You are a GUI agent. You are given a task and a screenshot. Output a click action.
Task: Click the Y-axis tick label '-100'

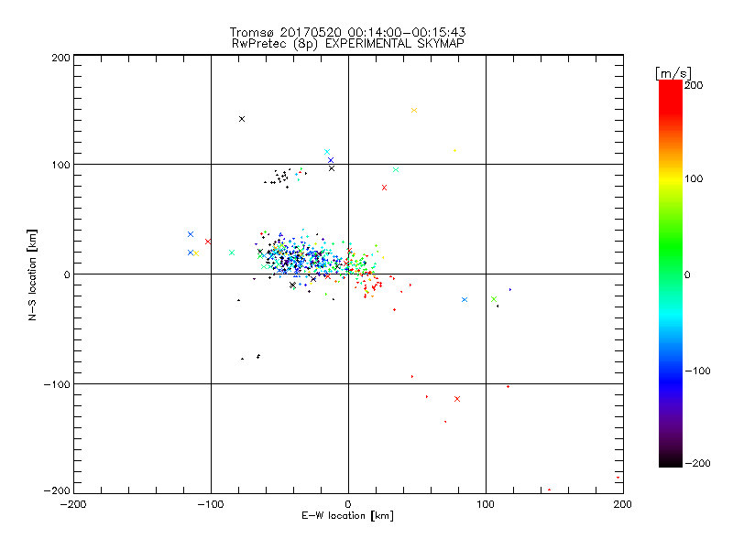point(57,384)
